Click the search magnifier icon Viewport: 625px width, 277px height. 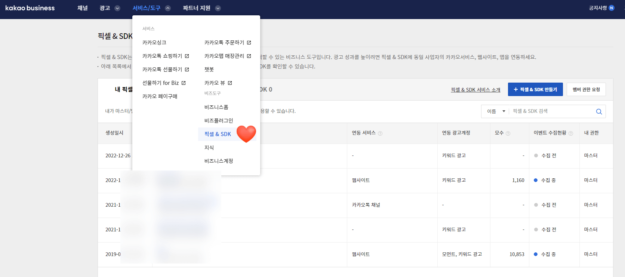(x=599, y=111)
